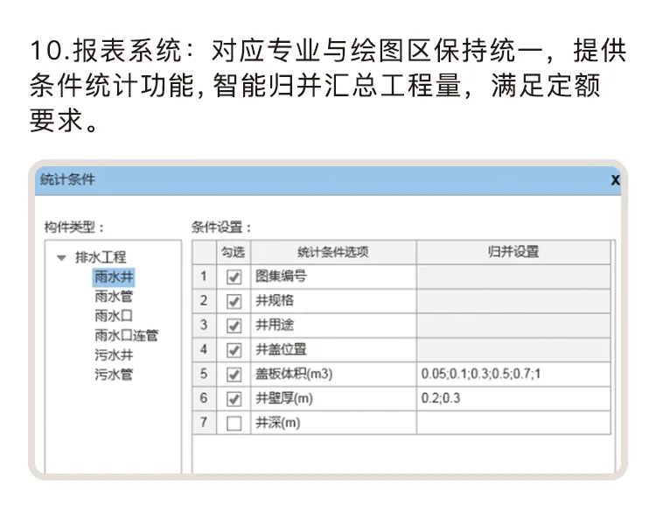Screen dimensions: 656x519
Task: Enable the 井深(m) checkbox
Action: [x=234, y=424]
